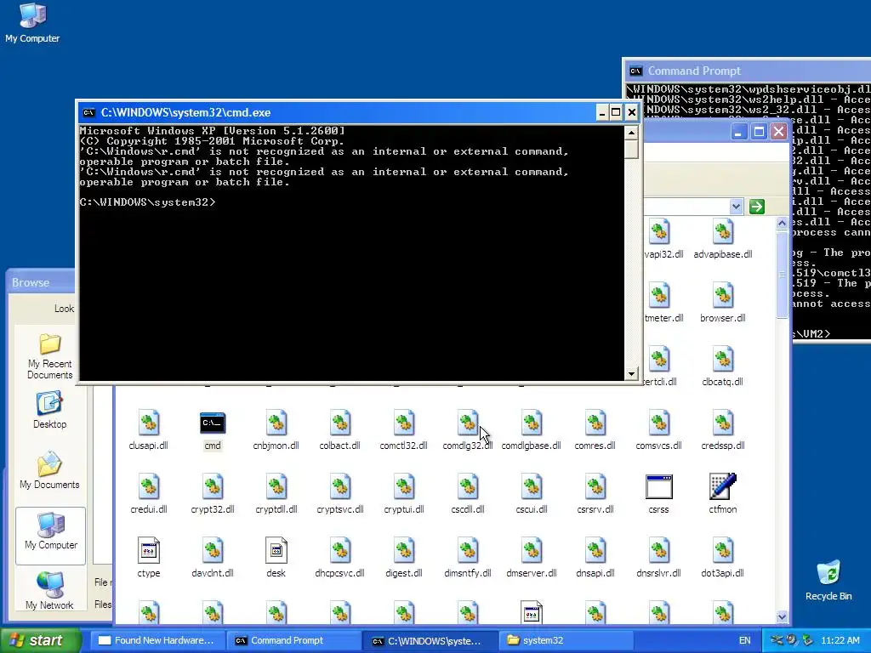871x653 pixels.
Task: Select the clbcatq.dll file
Action: pos(723,367)
